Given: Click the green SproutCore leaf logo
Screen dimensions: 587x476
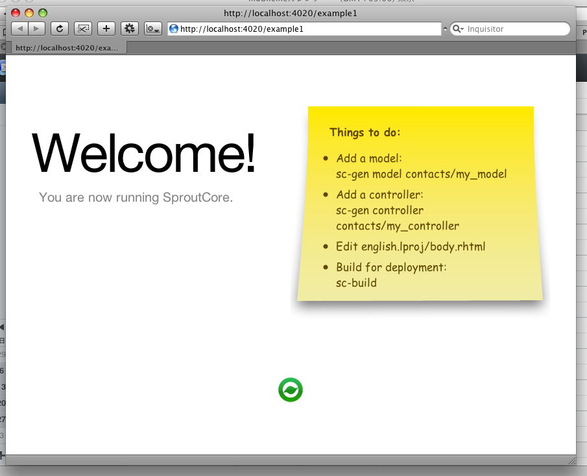Looking at the screenshot, I should tap(291, 390).
